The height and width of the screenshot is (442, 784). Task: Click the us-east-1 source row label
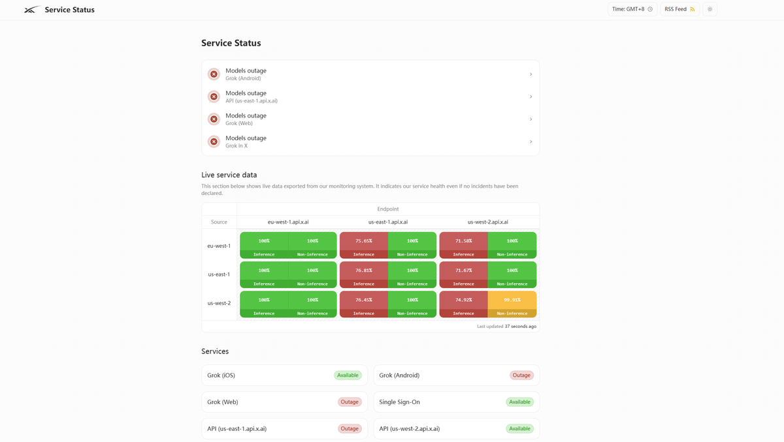pos(219,274)
